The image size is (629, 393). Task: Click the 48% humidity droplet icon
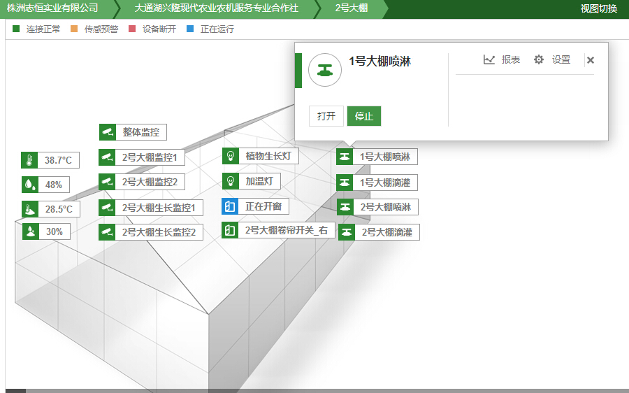[29, 185]
